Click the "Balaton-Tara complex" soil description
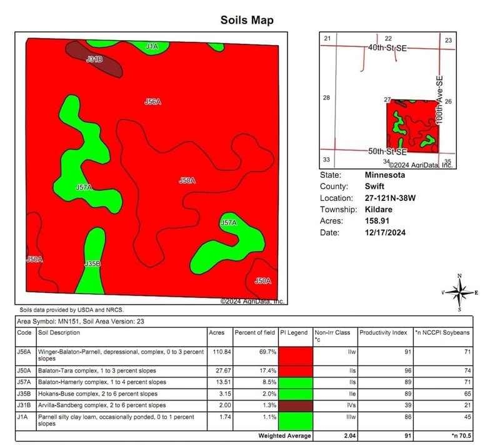Screen dimensions: 500x445 click(97, 371)
